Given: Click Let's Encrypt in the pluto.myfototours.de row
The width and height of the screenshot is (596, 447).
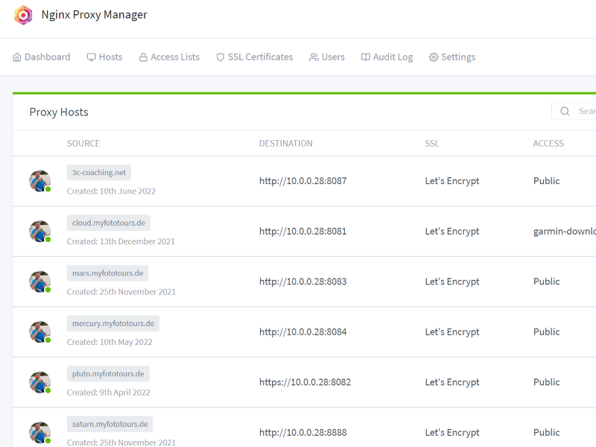Looking at the screenshot, I should (x=452, y=382).
